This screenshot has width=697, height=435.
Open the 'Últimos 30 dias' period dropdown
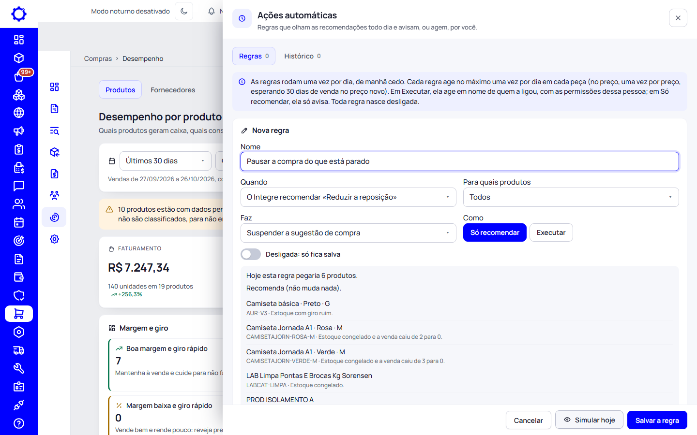pos(165,161)
